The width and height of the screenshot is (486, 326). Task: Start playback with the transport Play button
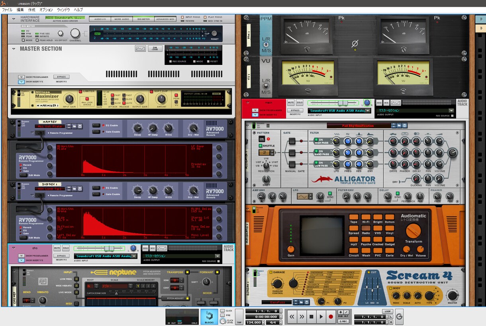[321, 317]
